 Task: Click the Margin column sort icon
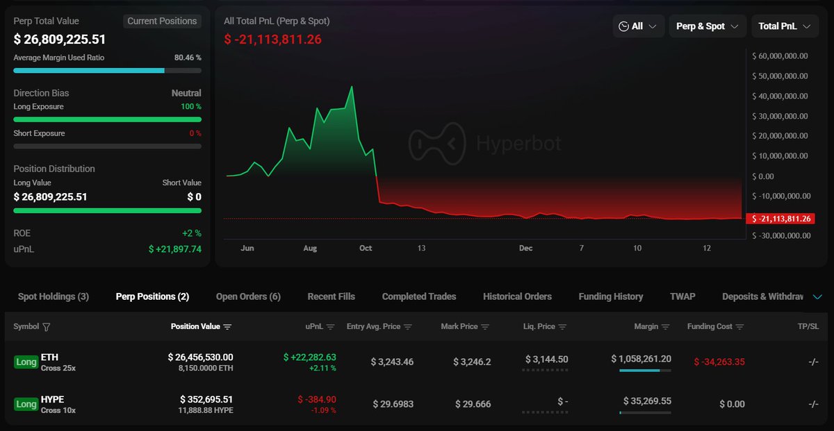[666, 327]
